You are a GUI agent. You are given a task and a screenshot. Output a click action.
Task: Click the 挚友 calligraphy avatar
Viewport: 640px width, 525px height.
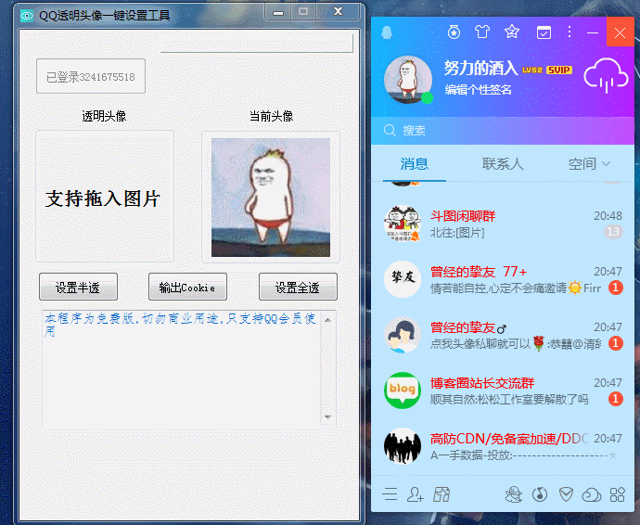pos(403,279)
